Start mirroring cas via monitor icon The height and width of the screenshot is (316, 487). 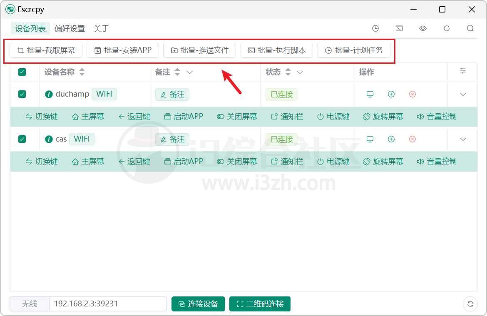[370, 139]
